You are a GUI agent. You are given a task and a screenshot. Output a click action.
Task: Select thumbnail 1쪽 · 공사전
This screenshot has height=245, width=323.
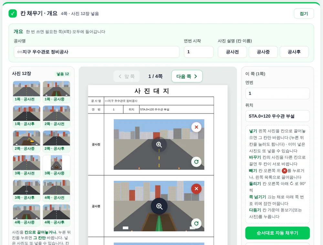click(x=26, y=92)
